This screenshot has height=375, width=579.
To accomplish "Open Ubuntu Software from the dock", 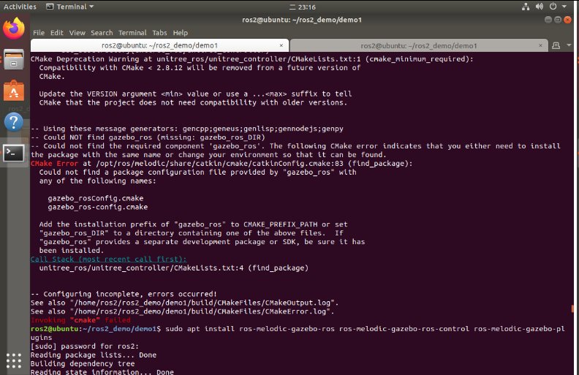I will point(13,91).
